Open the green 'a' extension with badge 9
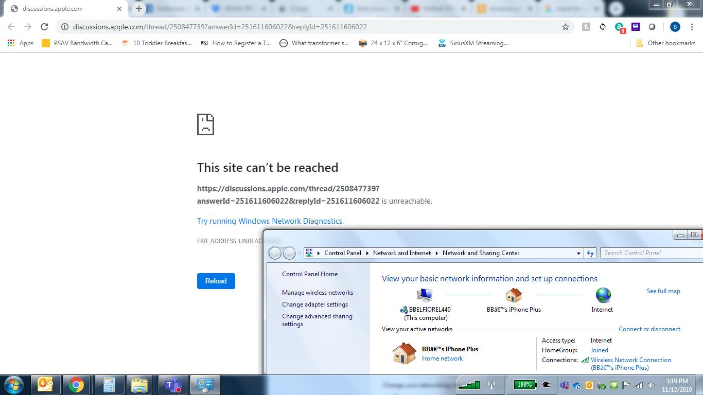Image resolution: width=703 pixels, height=395 pixels. (x=620, y=27)
